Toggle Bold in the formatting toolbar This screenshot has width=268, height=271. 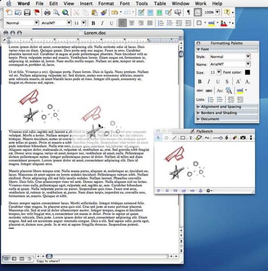point(93,23)
